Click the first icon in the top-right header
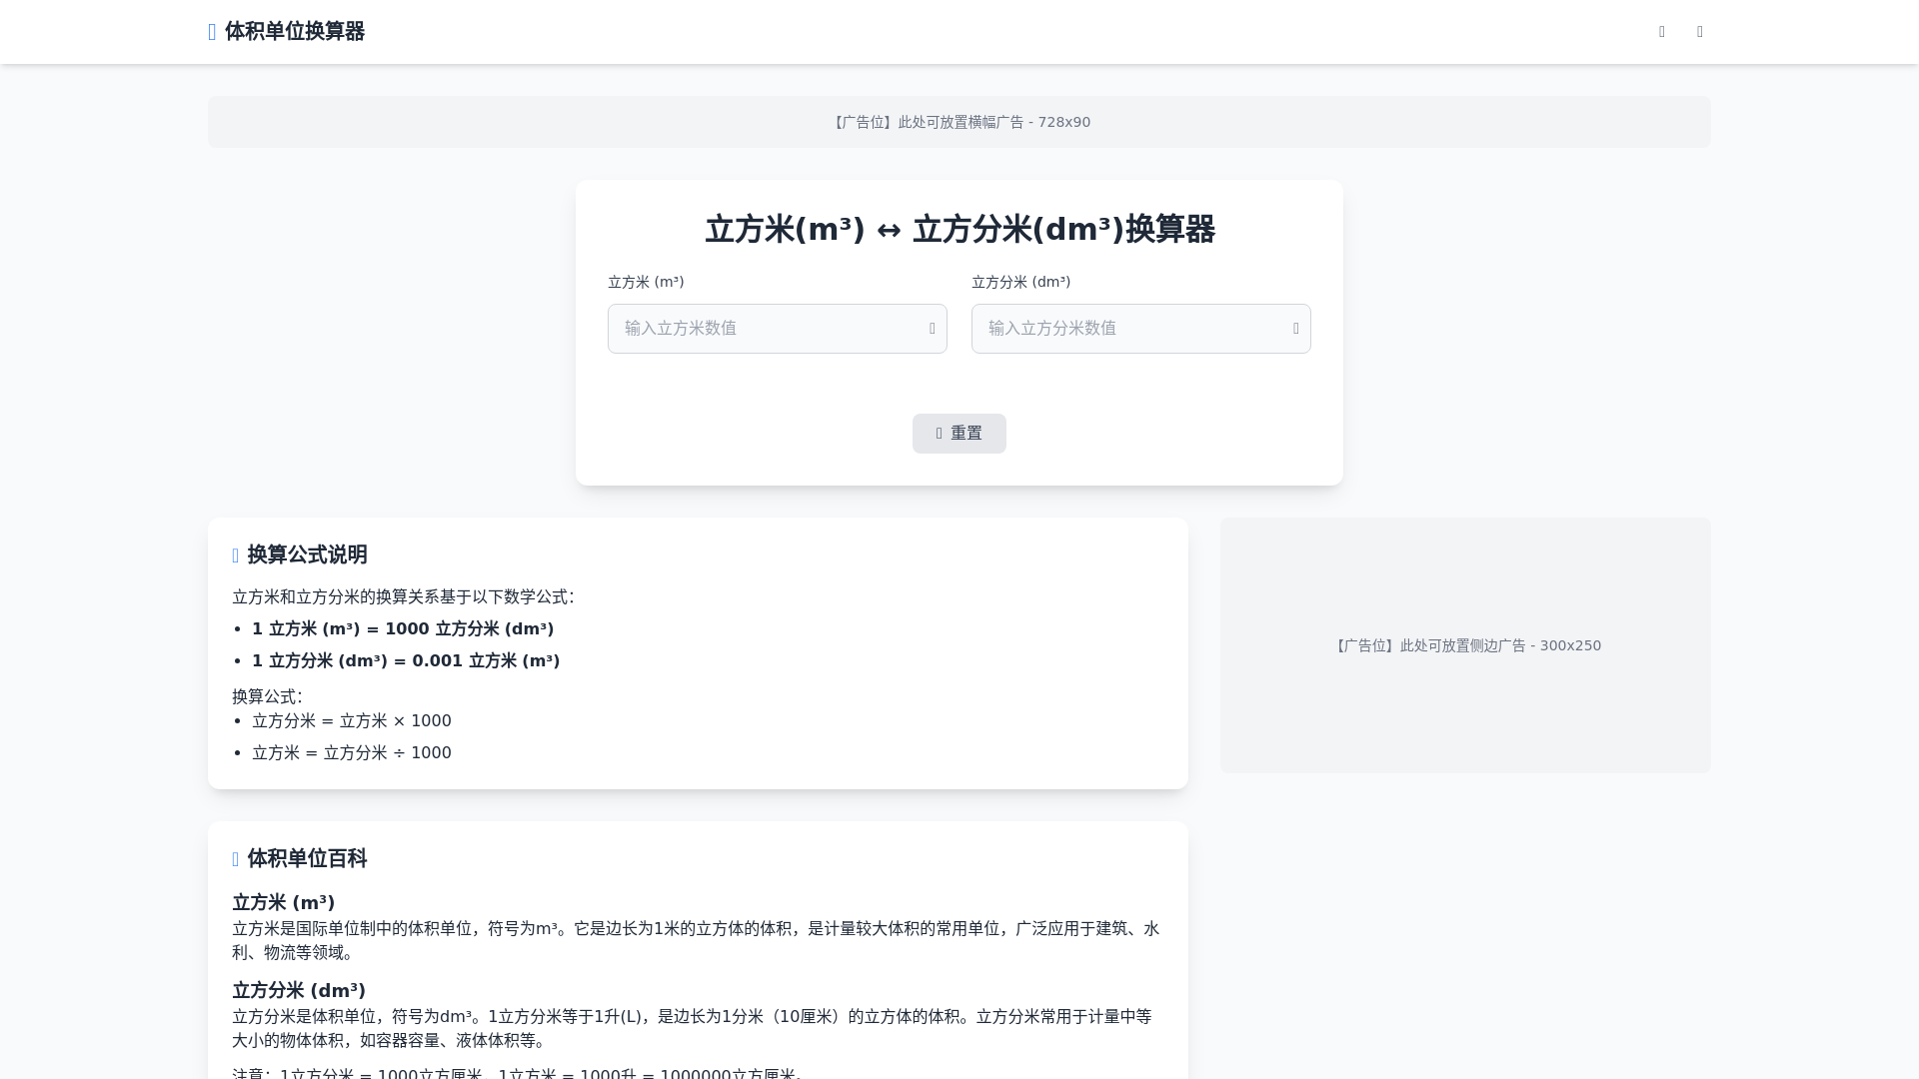The image size is (1919, 1079). tap(1662, 32)
